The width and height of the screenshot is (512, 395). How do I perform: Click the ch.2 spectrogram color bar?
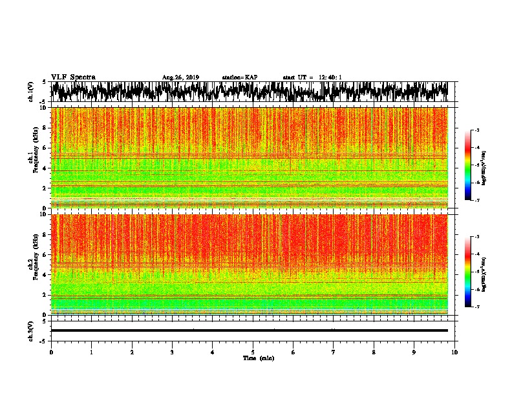468,272
